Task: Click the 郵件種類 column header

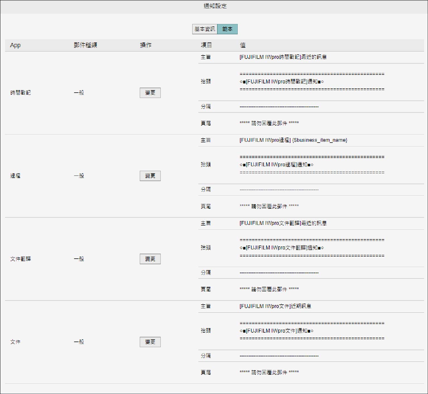Action: coord(85,45)
